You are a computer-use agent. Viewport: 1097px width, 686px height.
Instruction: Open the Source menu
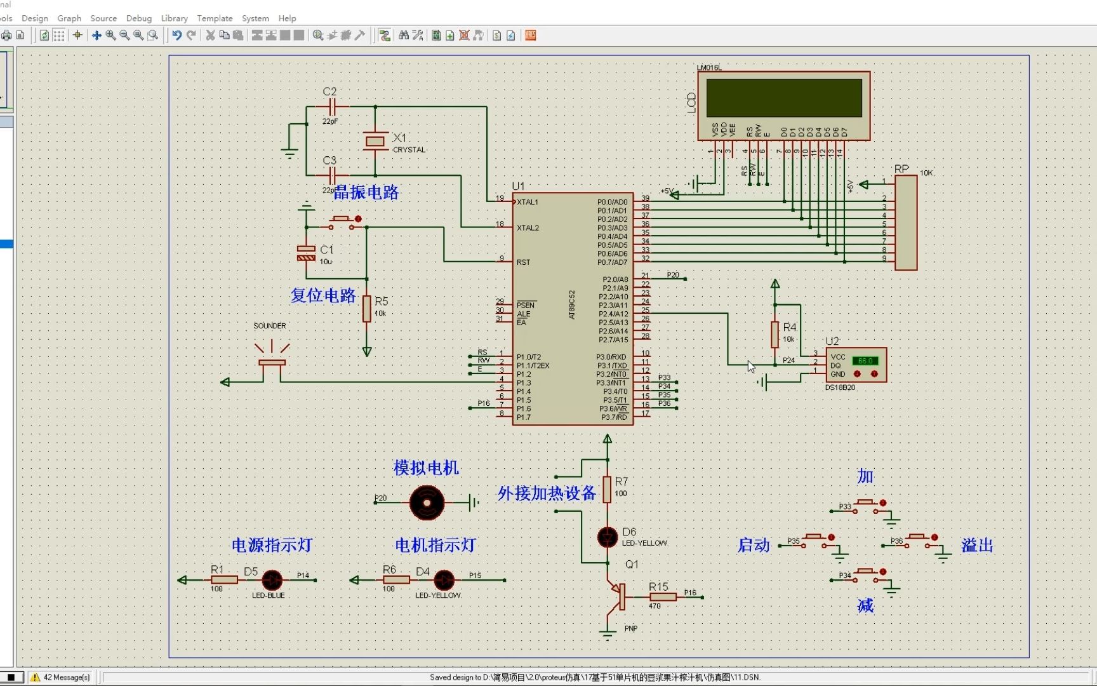pos(103,18)
